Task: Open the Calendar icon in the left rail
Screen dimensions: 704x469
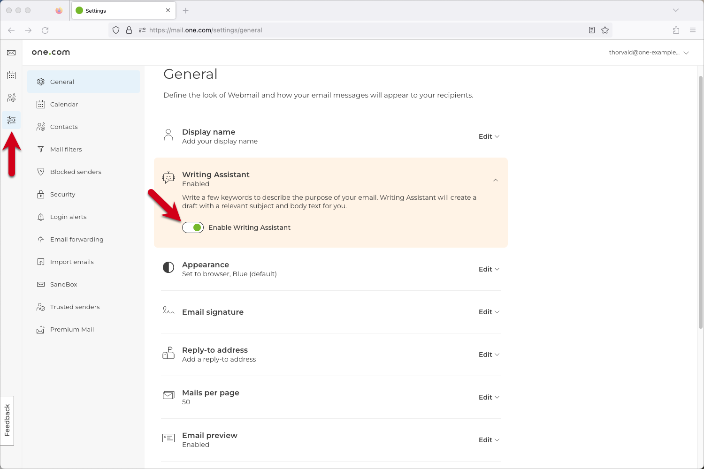Action: [11, 75]
